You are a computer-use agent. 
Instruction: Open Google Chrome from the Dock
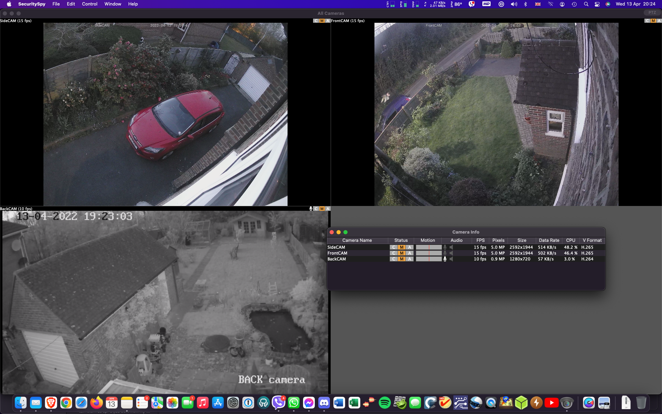point(66,403)
